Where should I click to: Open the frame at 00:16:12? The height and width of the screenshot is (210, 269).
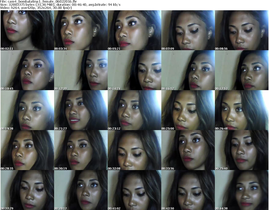click(188, 70)
